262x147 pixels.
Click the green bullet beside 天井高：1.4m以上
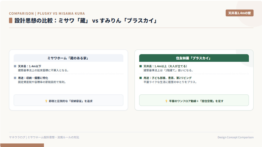click(141, 66)
